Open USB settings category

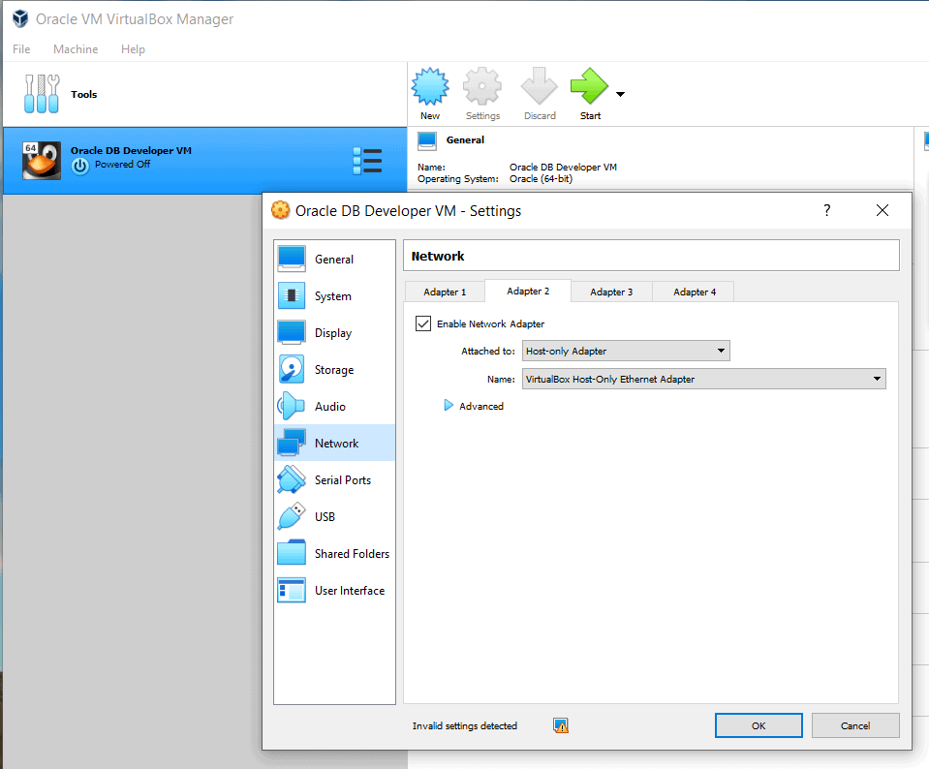(x=335, y=516)
